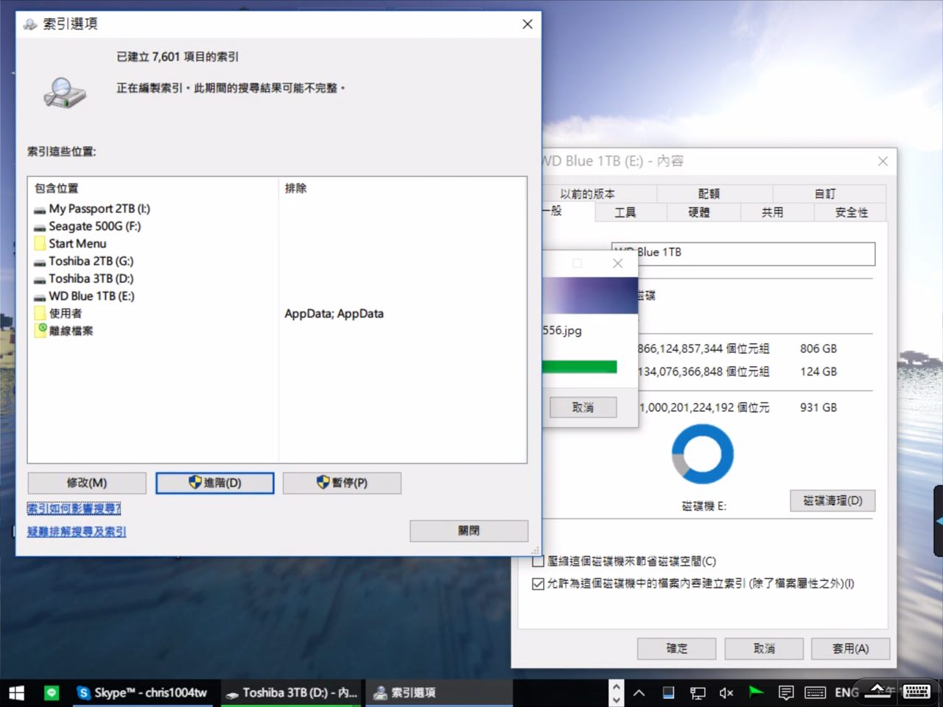Click the network icon in system tray

(697, 693)
